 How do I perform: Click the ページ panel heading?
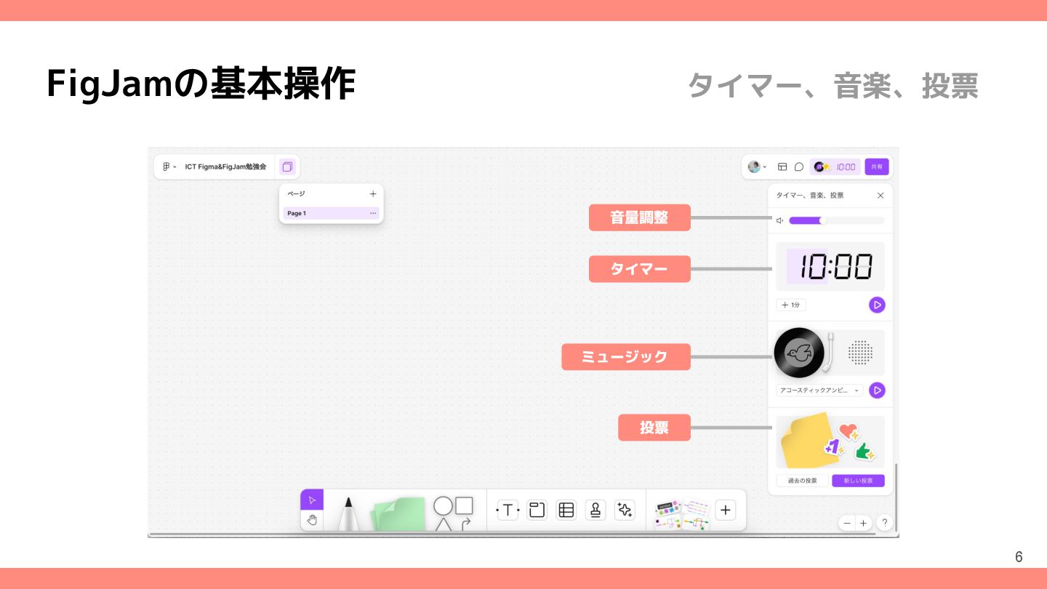(x=296, y=193)
